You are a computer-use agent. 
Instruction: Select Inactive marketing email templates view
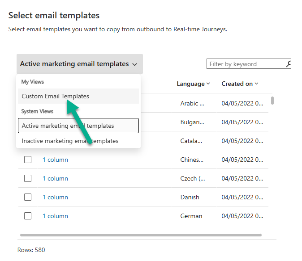click(x=70, y=141)
